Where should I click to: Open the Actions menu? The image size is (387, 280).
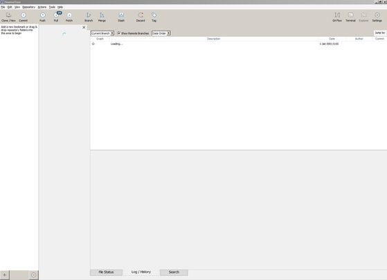pyautogui.click(x=42, y=7)
